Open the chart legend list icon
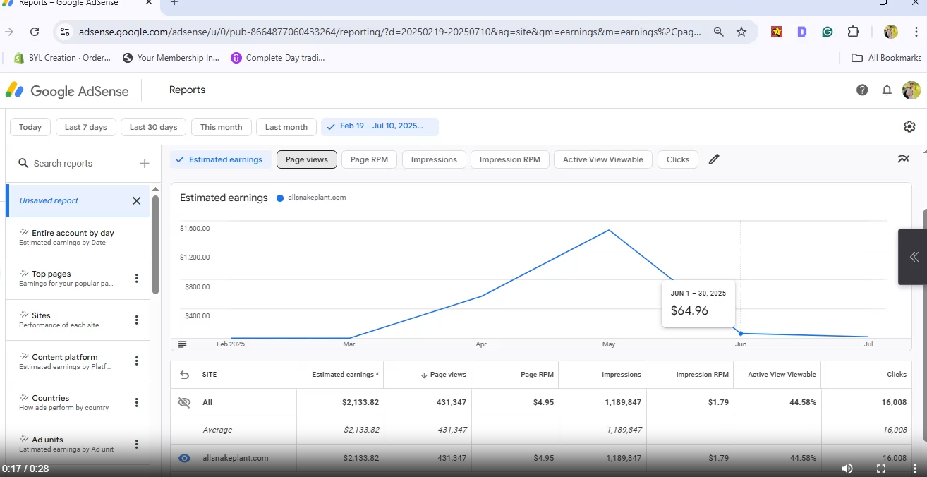This screenshot has width=927, height=477. 183,344
